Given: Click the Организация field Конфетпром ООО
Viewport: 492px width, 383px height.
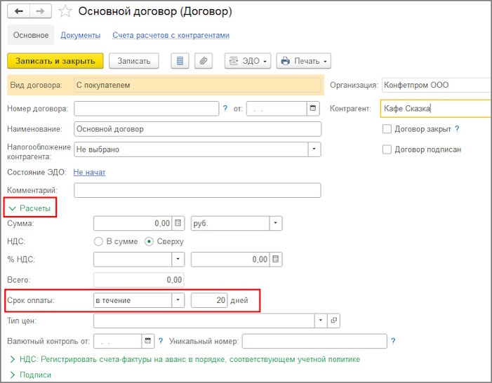Looking at the screenshot, I should 436,85.
